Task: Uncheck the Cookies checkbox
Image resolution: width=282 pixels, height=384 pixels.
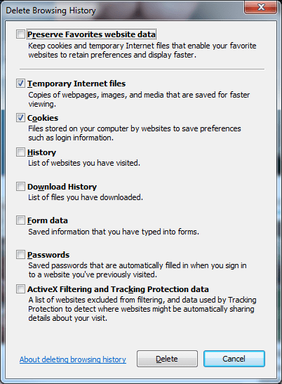Action: pyautogui.click(x=20, y=118)
